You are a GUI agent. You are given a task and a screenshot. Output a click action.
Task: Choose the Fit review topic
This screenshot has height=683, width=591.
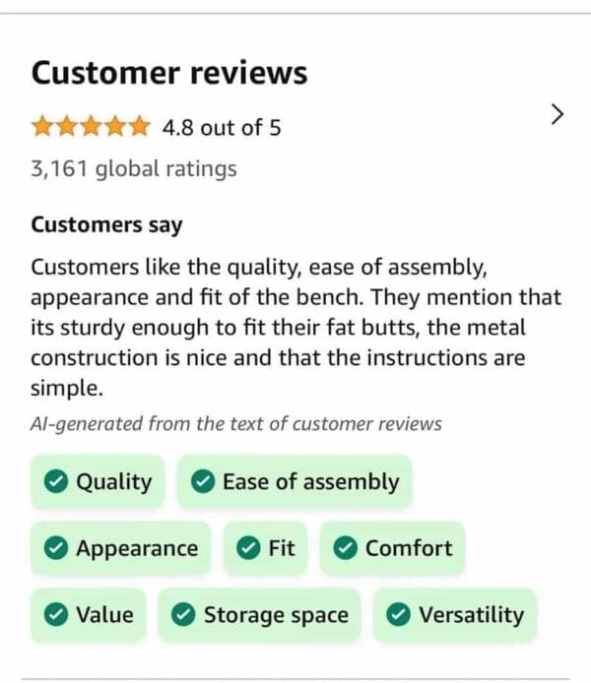coord(267,549)
